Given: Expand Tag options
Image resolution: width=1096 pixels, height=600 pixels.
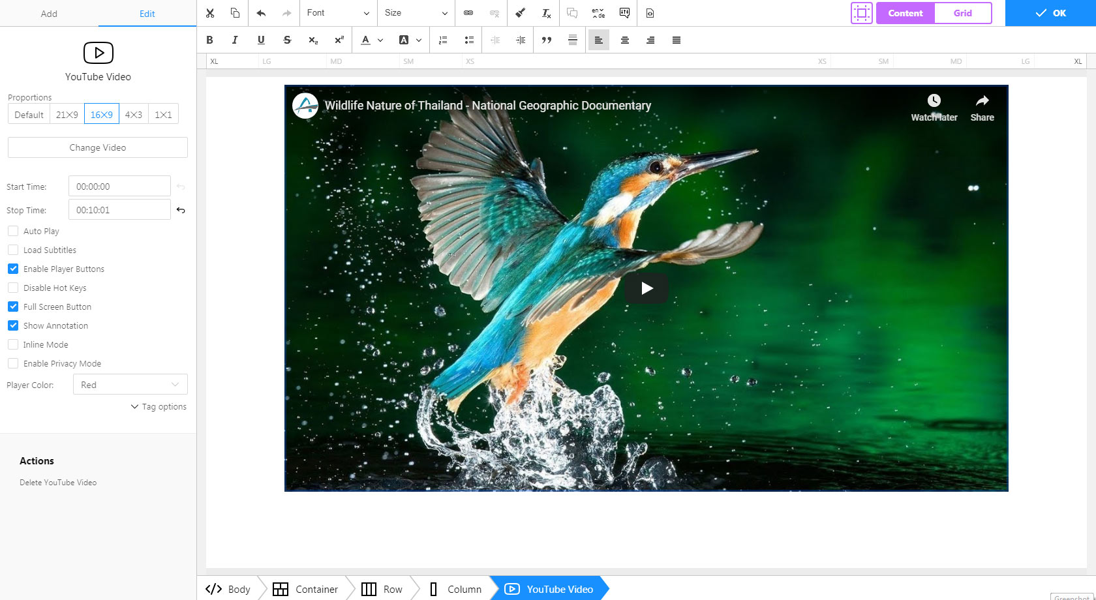Looking at the screenshot, I should coord(159,406).
